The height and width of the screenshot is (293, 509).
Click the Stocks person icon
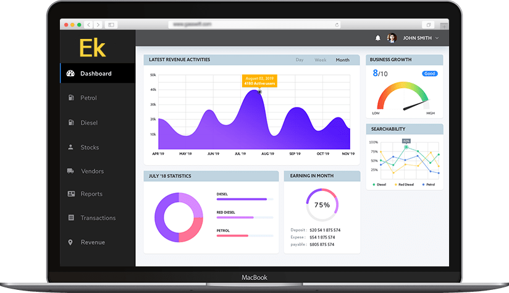tap(70, 147)
